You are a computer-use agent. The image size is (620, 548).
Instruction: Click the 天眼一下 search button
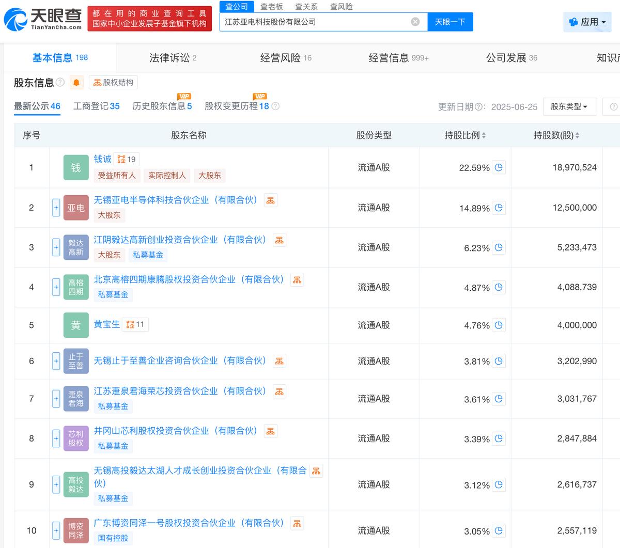(450, 22)
